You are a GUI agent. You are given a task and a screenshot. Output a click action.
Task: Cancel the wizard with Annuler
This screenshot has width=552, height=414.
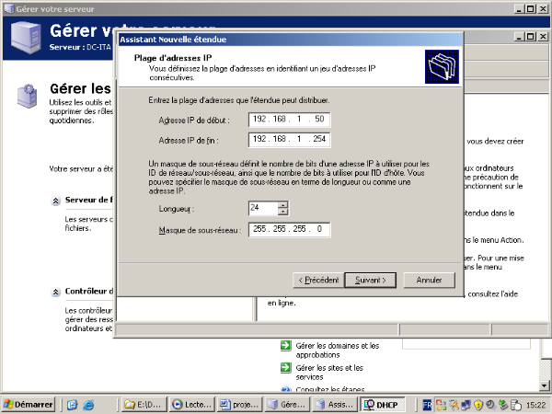pos(429,279)
